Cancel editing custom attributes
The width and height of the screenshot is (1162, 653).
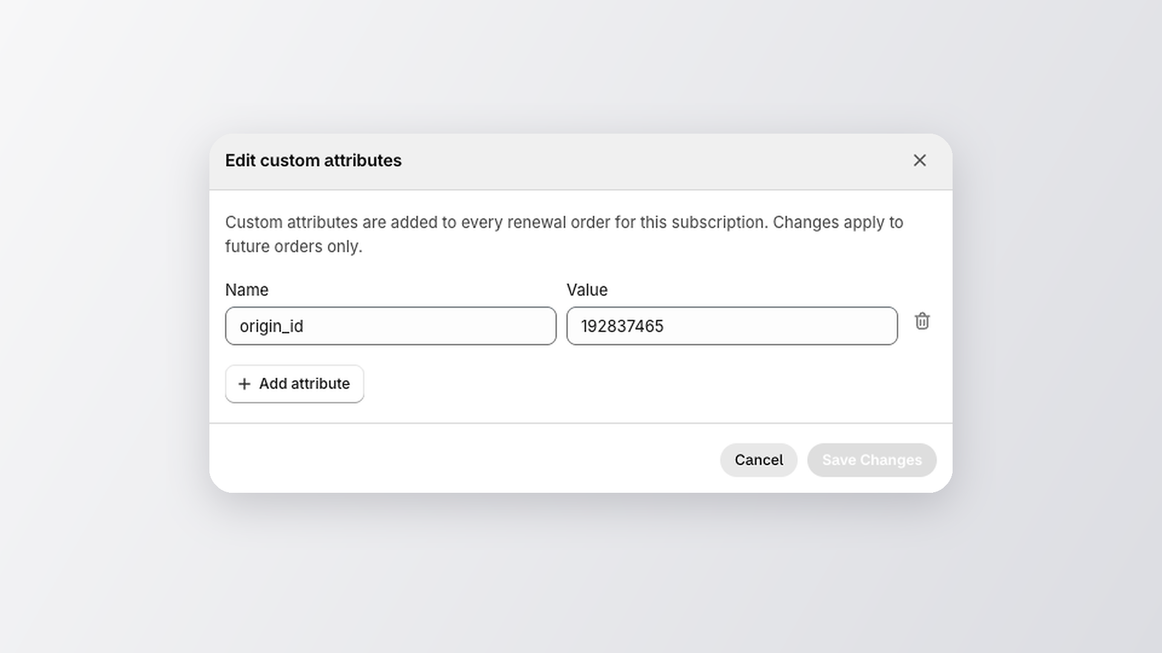click(758, 460)
